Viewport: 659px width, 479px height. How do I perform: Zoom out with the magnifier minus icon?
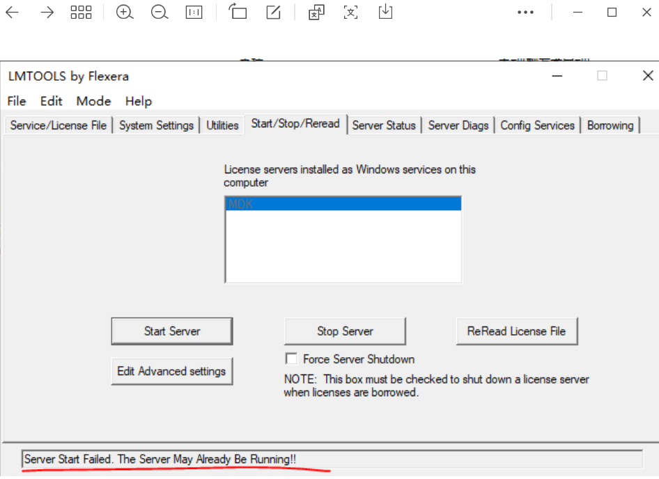click(x=160, y=13)
